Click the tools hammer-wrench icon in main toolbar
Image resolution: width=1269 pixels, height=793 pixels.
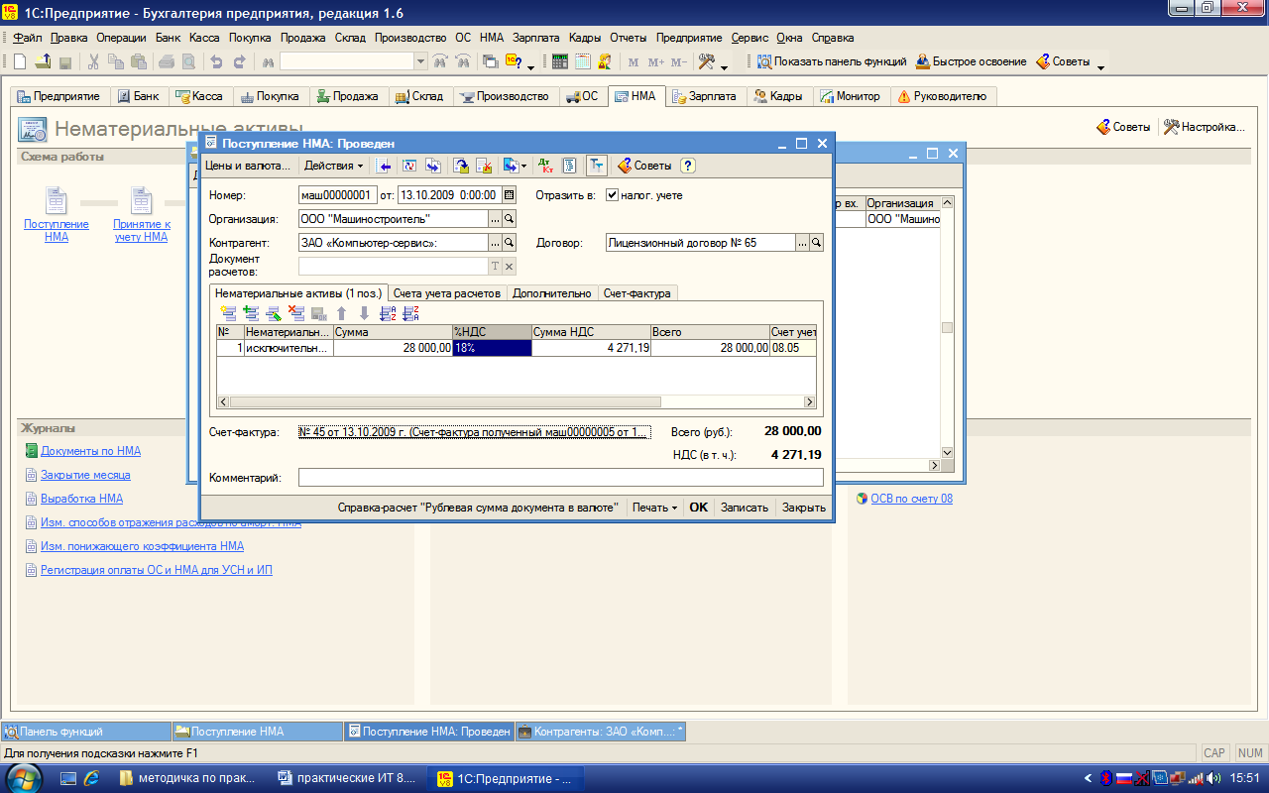(707, 61)
